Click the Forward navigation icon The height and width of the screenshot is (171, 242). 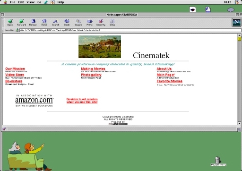[21, 22]
